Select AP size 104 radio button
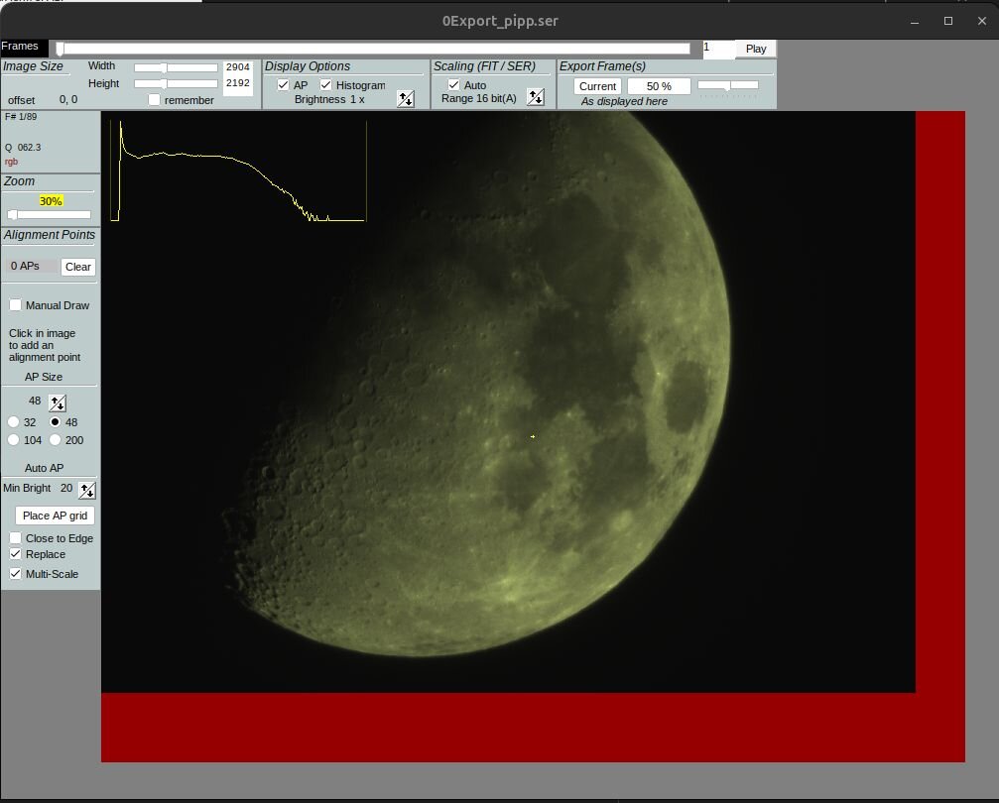Screen dimensions: 999x803 pos(13,440)
